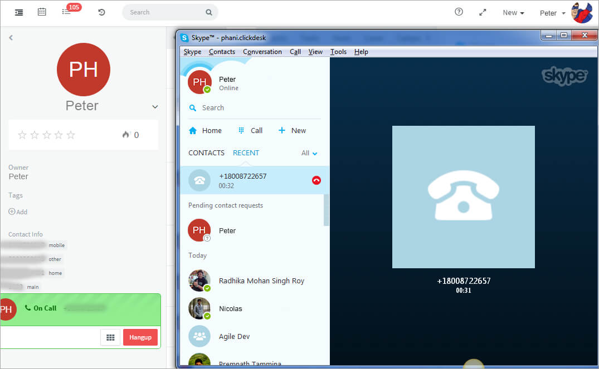Open the New dropdown in top bar
Image resolution: width=599 pixels, height=369 pixels.
[513, 13]
